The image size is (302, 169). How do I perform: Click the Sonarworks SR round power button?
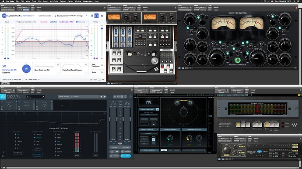pyautogui.click(x=26, y=68)
